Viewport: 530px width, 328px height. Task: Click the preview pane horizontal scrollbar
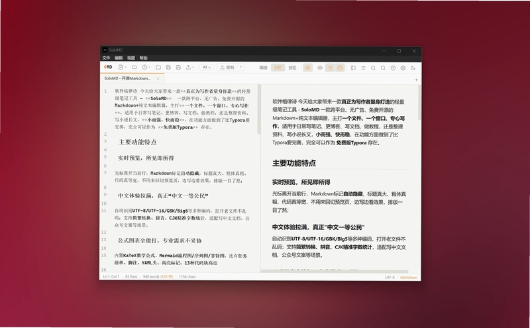(335, 271)
